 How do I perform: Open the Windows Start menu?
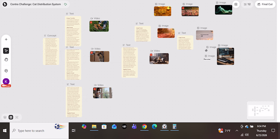point(5,131)
